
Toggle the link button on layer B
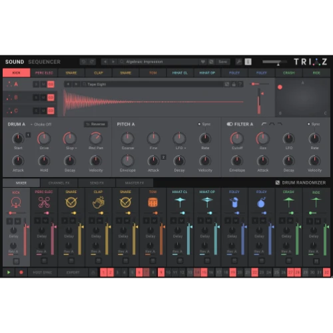tap(51, 97)
